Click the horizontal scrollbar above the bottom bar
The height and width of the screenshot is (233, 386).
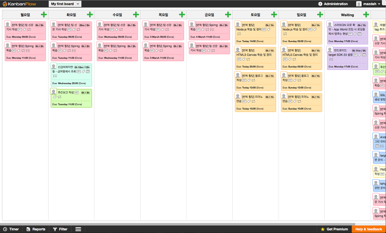(x=177, y=224)
